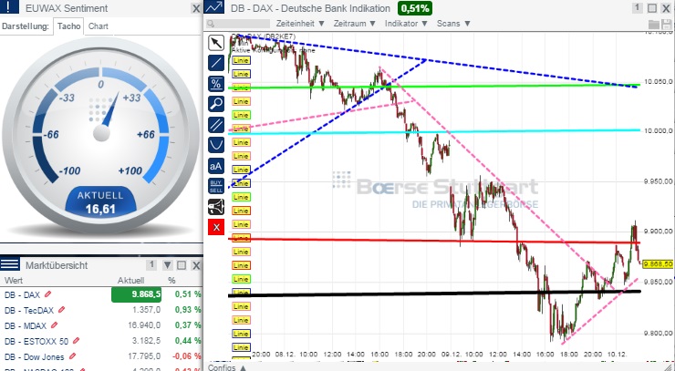Select the green horizontal line in chart

tap(434, 86)
